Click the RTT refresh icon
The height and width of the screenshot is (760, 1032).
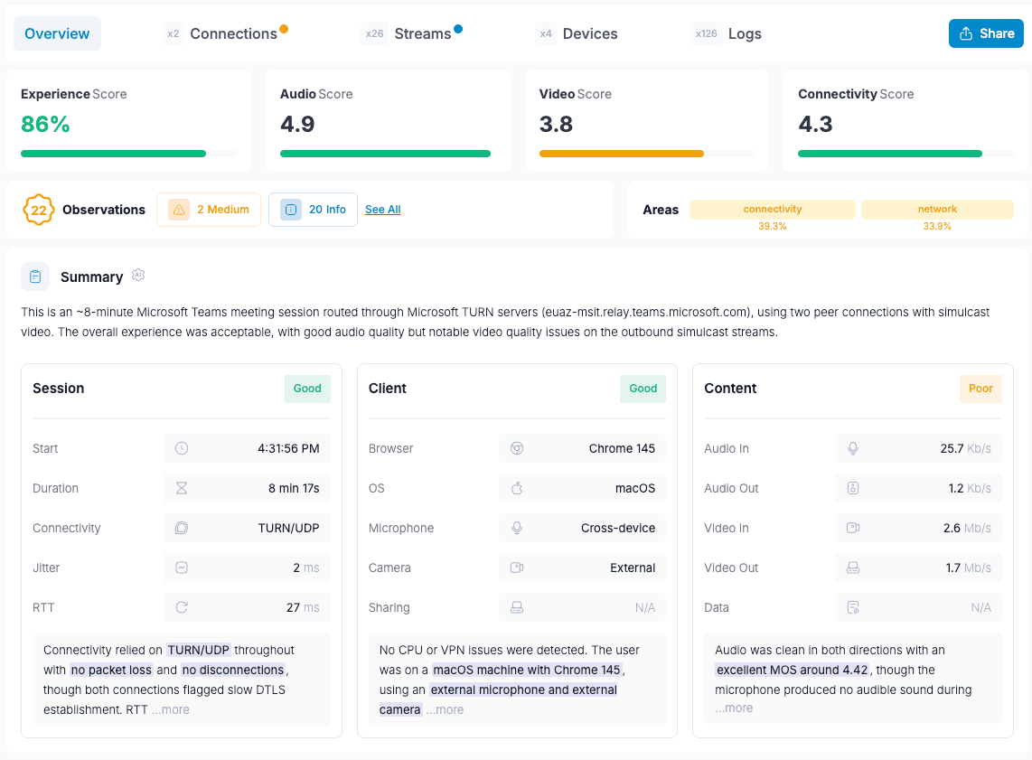[182, 607]
